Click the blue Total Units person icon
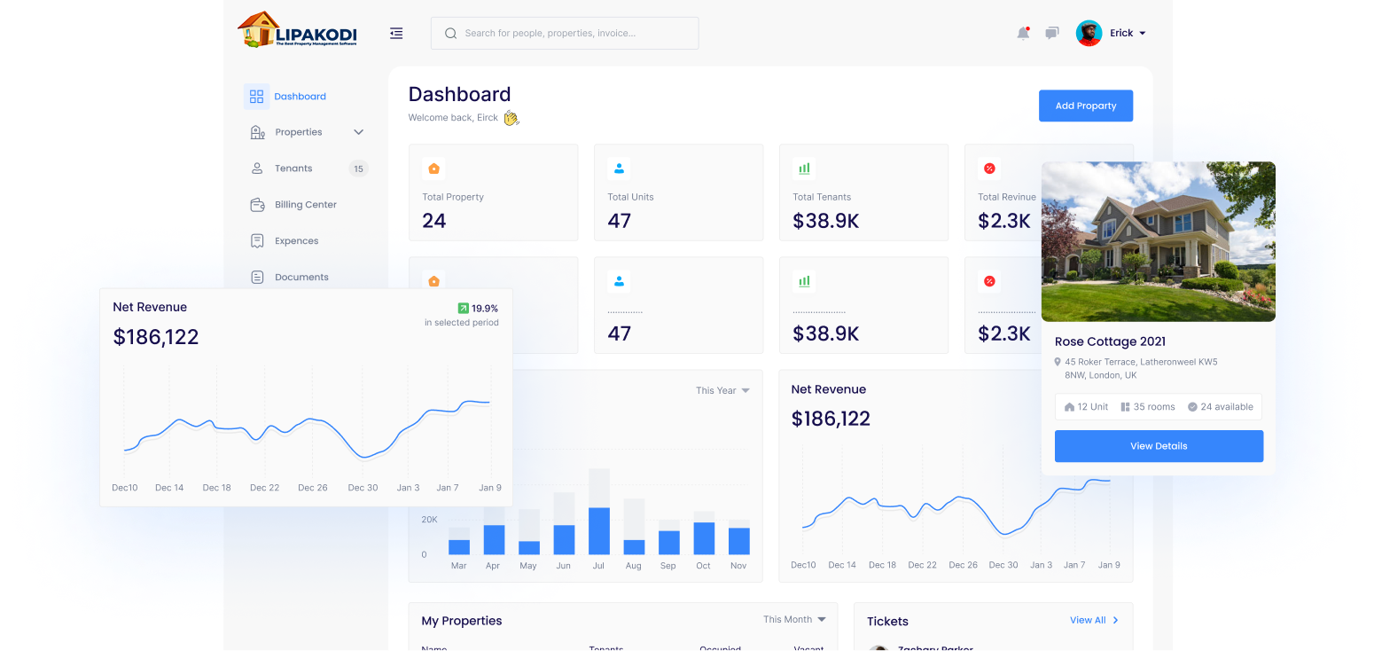 tap(619, 169)
